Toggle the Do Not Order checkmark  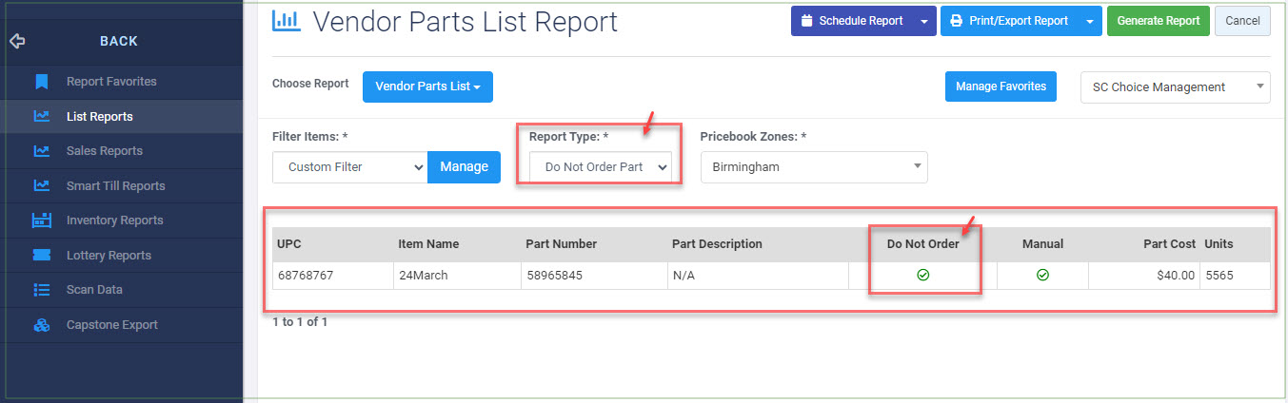point(922,275)
